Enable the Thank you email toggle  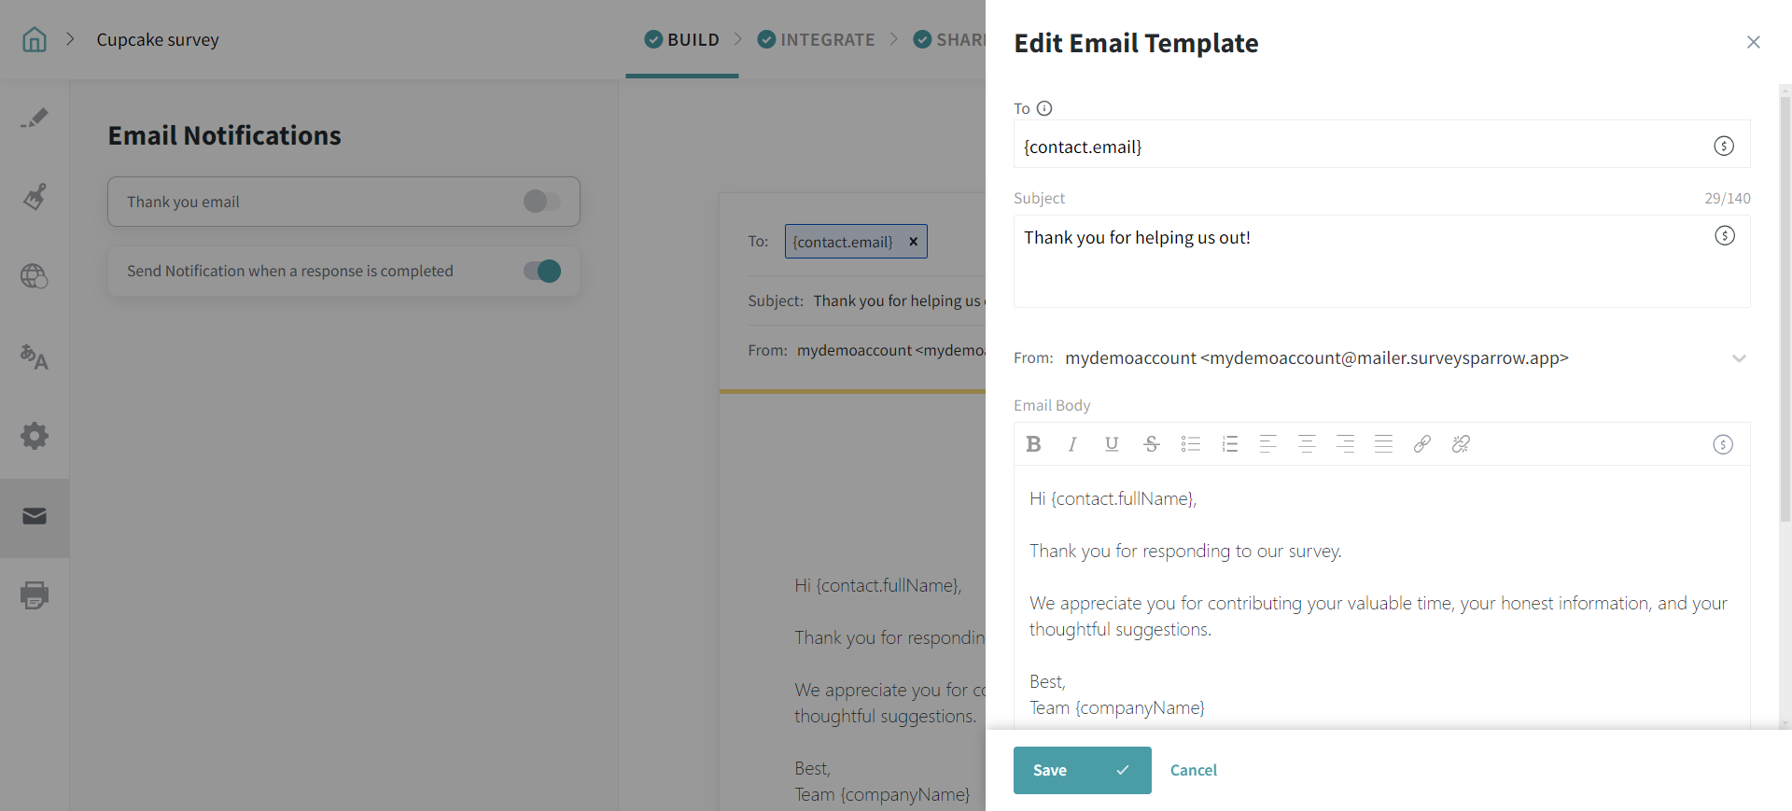pos(541,202)
